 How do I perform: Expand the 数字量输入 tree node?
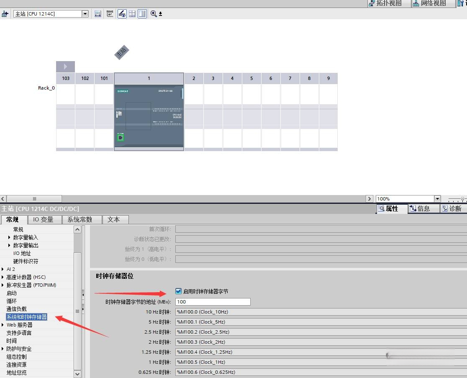[9, 237]
